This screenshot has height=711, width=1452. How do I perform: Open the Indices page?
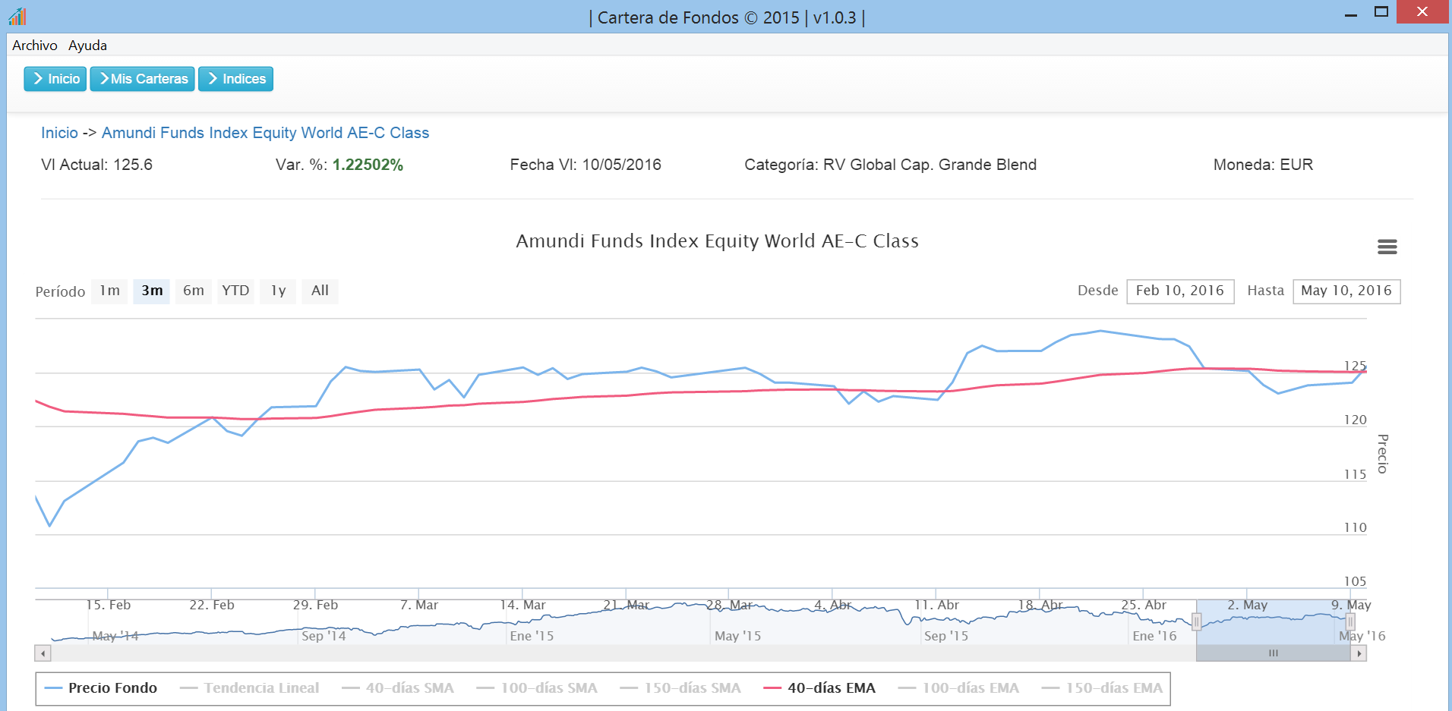235,79
